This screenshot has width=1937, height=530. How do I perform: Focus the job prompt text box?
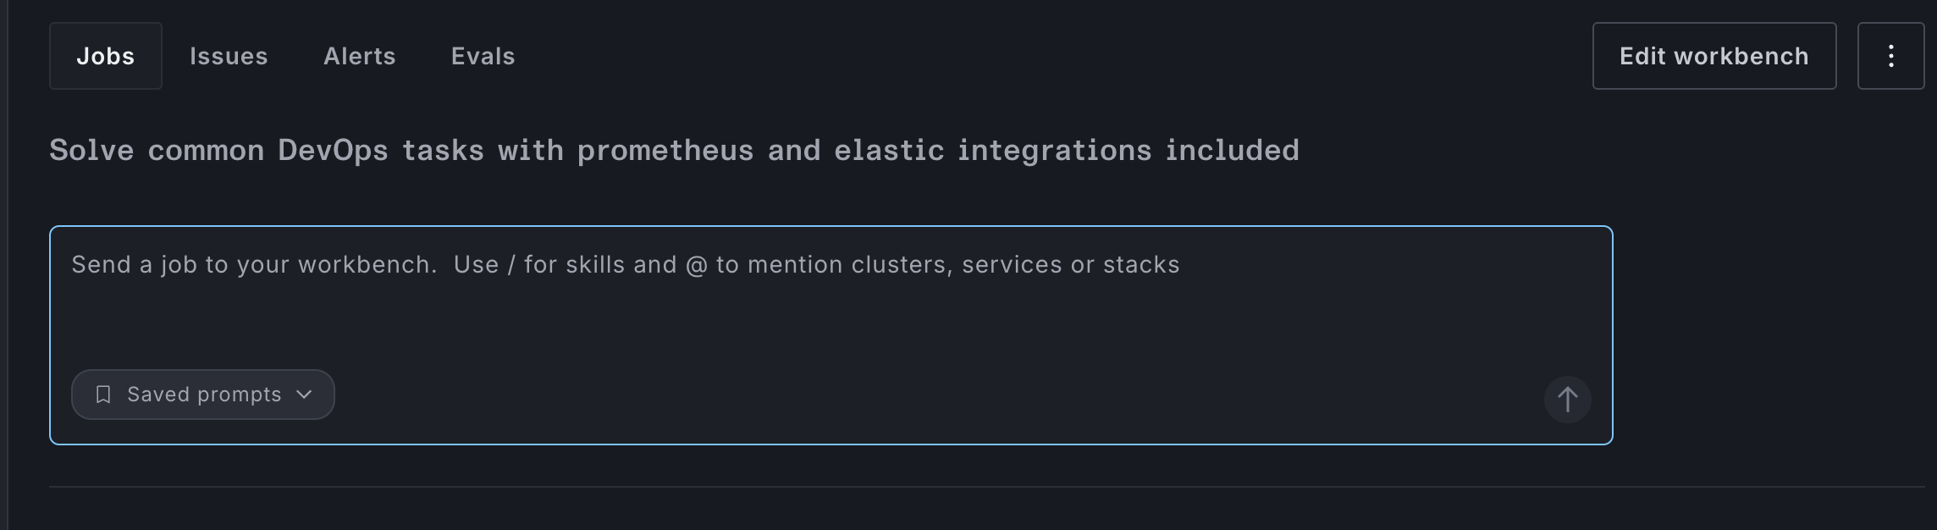pyautogui.click(x=831, y=335)
